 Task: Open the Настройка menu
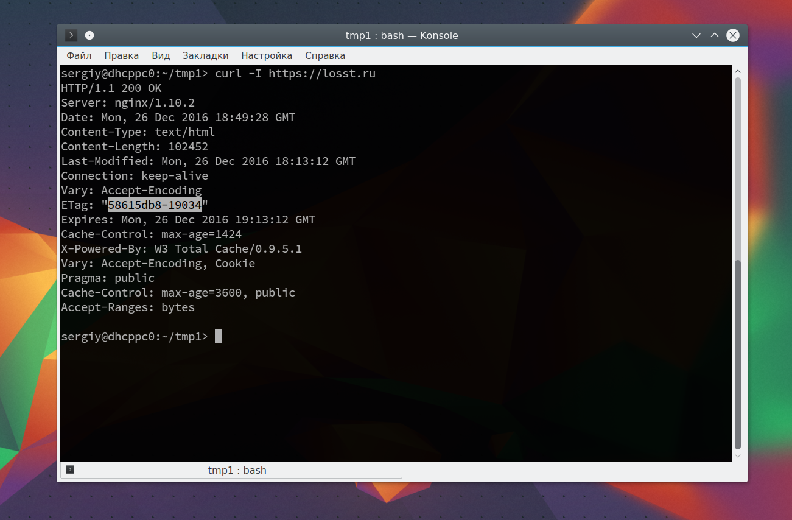267,55
